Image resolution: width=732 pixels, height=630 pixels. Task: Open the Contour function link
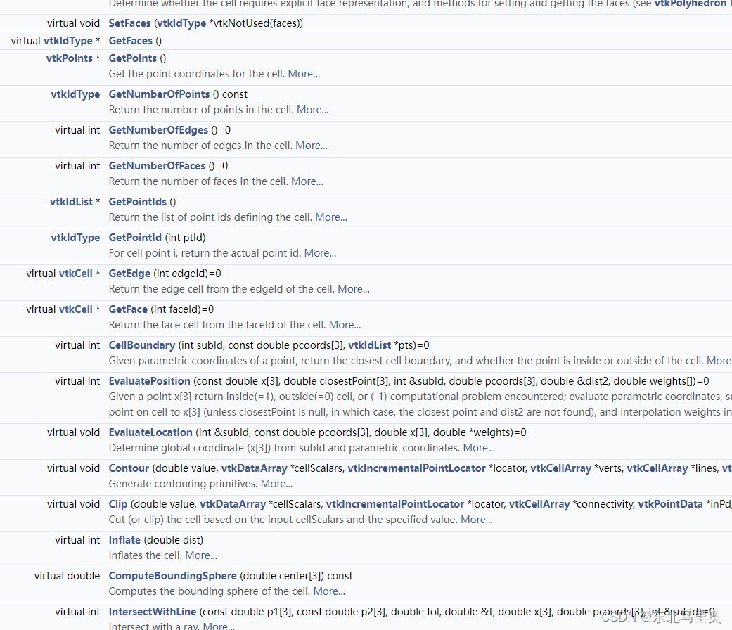[129, 469]
